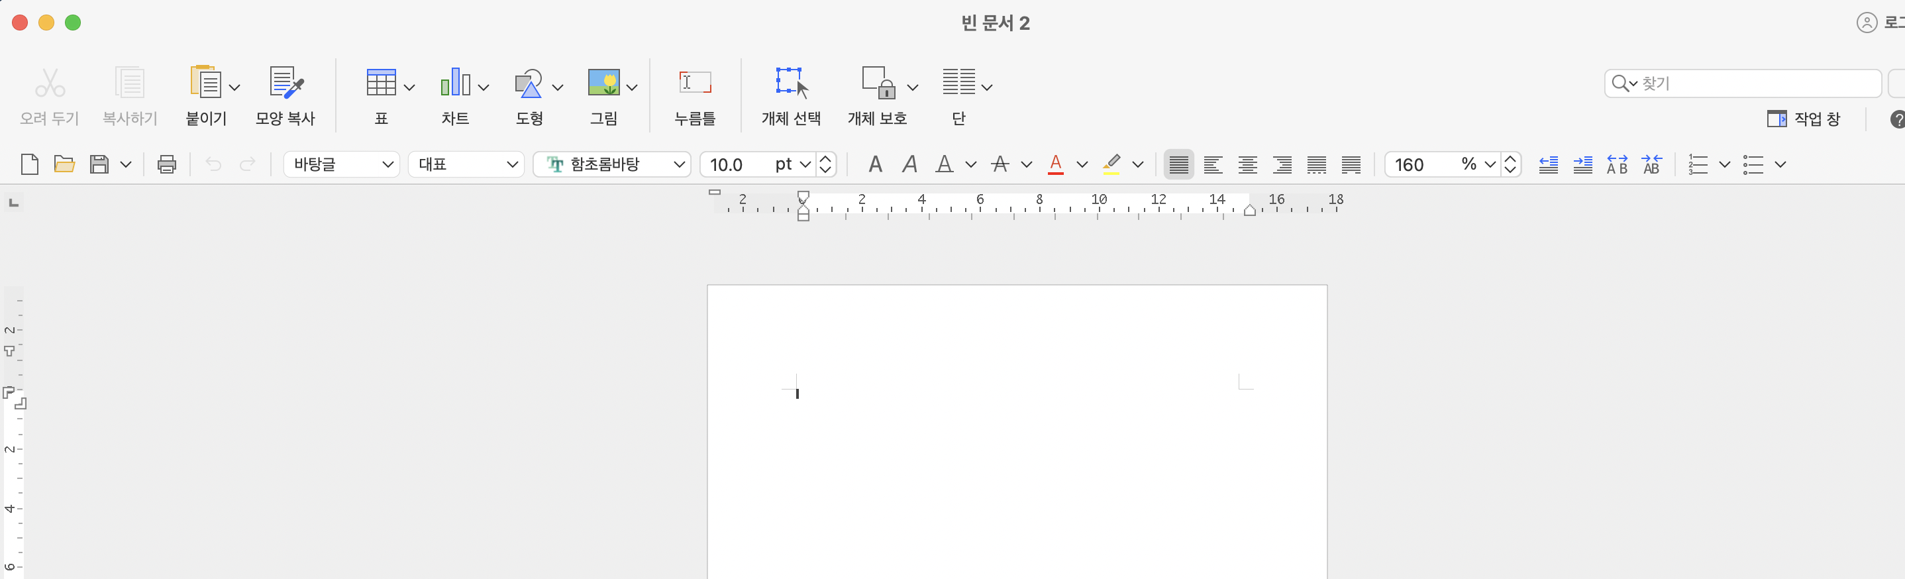Save the document with the floppy disk icon
1905x579 pixels.
99,164
